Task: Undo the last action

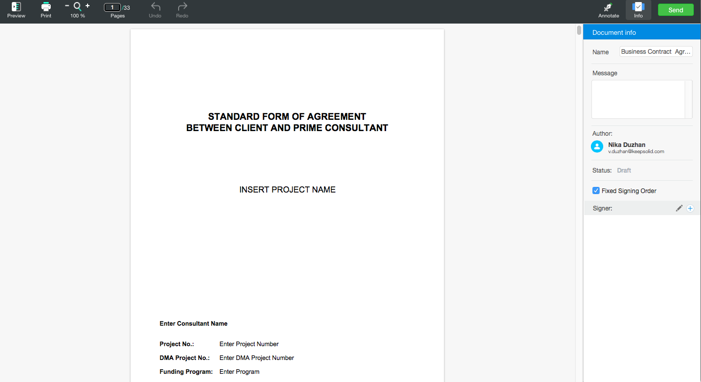Action: coord(155,10)
